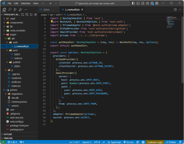Change the LF end-of-line sequence
This screenshot has height=144, width=184.
(x=104, y=142)
